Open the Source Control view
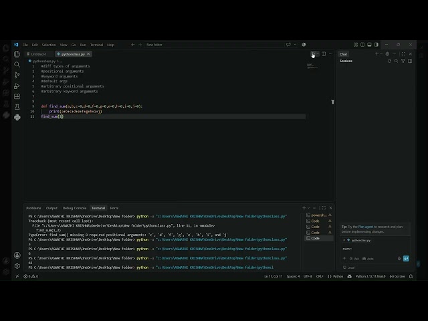Image resolution: width=428 pixels, height=321 pixels. tap(17, 75)
